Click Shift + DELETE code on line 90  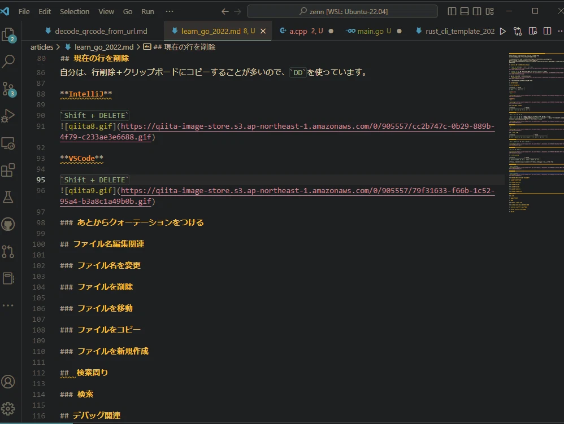pos(94,116)
